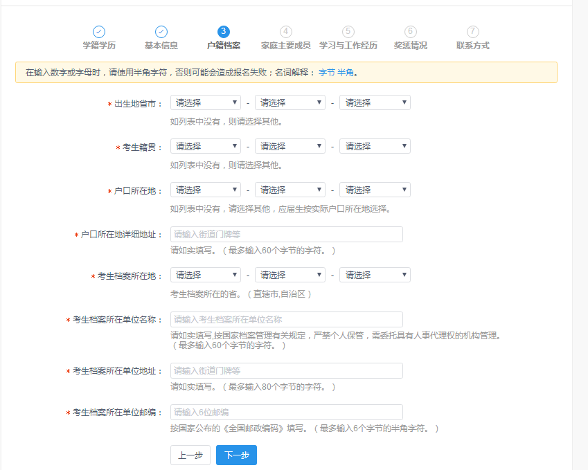
Task: Click the checkmark icon above 基本信息
Action: click(x=161, y=32)
